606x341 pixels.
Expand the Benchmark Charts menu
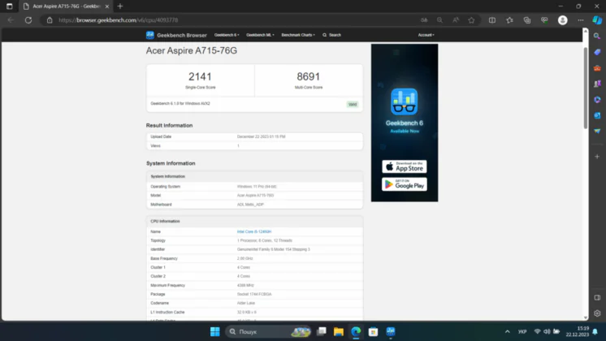point(298,35)
